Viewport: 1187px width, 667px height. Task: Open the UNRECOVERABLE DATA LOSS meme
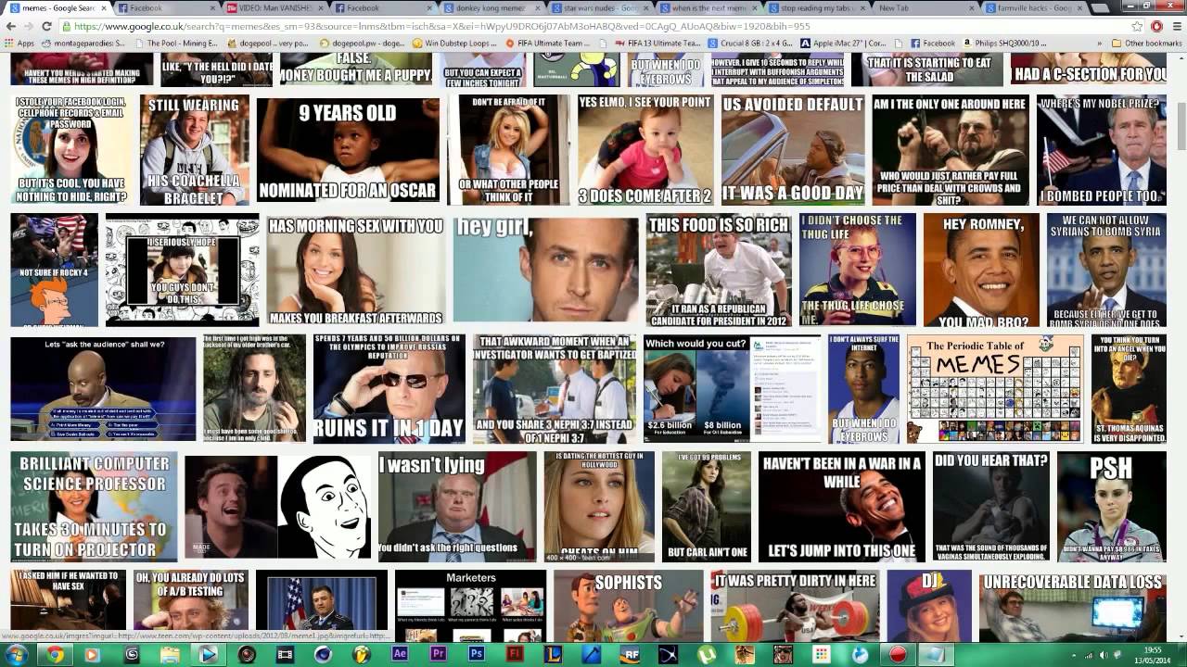(1072, 606)
